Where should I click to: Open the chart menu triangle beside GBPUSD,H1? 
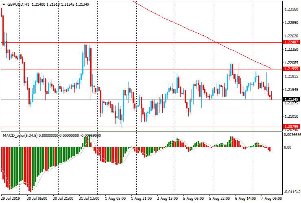tap(4, 4)
